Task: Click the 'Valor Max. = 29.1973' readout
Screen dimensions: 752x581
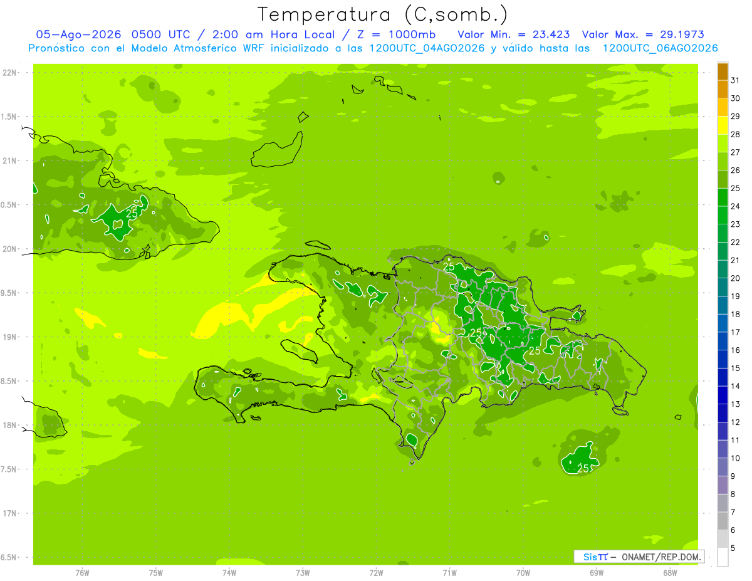Action: 643,34
